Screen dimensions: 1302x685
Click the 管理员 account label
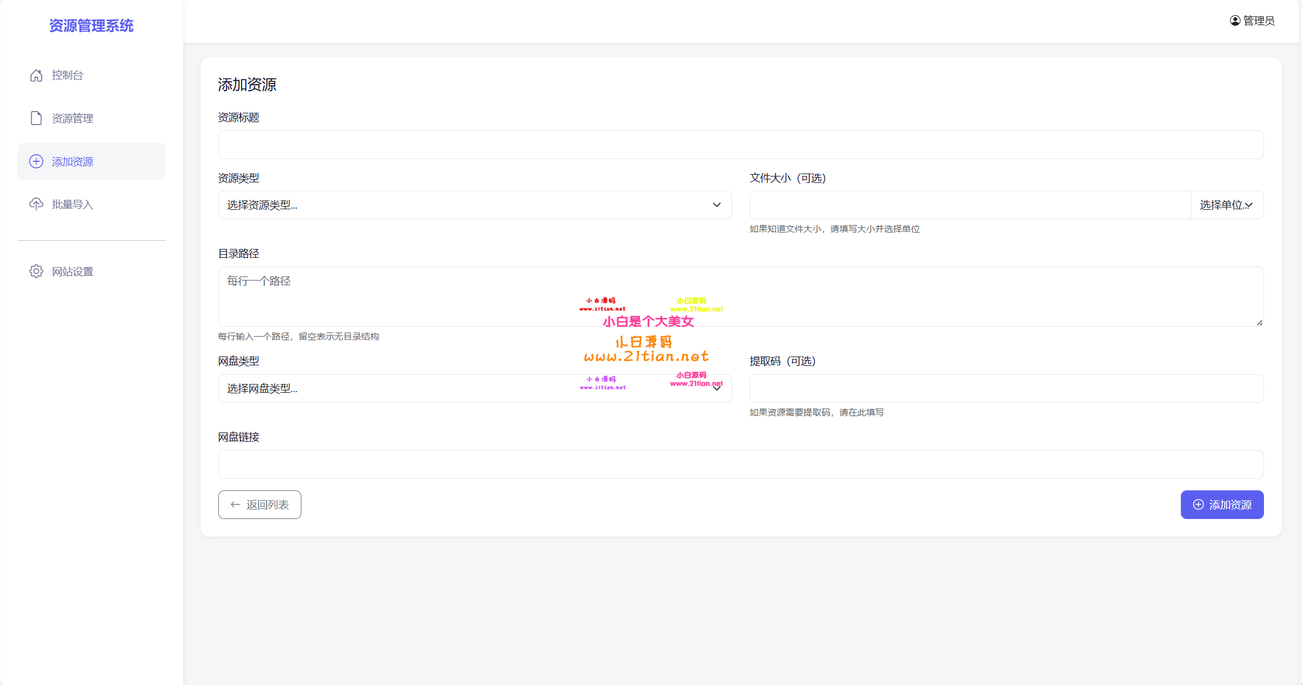pos(1259,20)
